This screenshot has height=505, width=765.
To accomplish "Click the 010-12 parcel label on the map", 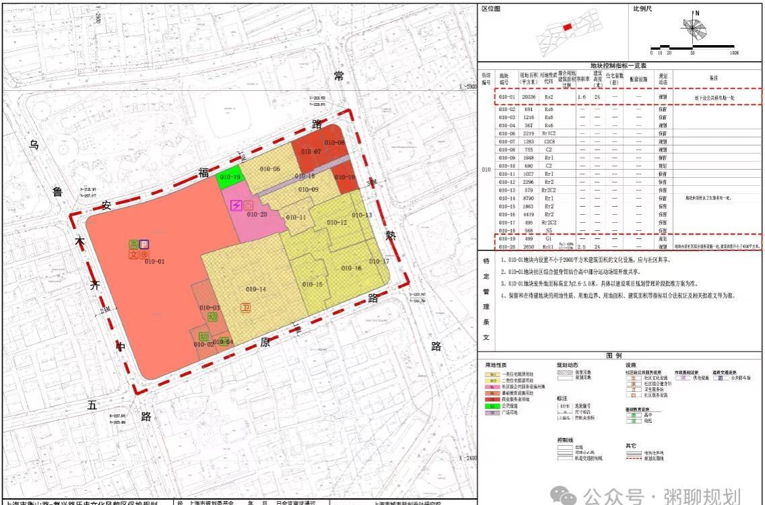I will click(337, 222).
